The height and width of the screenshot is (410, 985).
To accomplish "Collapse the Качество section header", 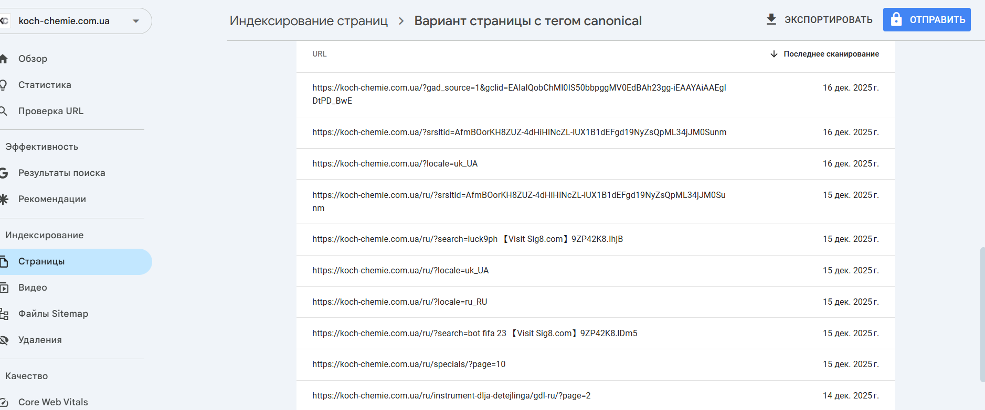I will pos(27,376).
